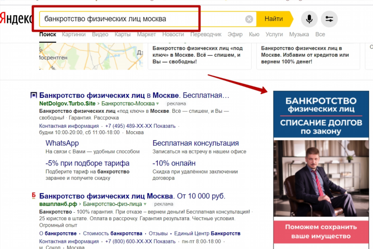Click the БАНКРОТСТВО физических лиц banner heading
Screen dimensions: 373x249
pyautogui.click(x=321, y=105)
